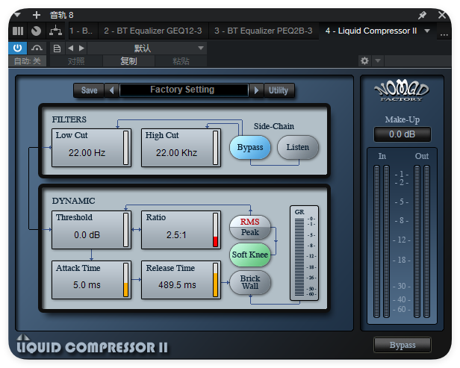This screenshot has height=368, width=460.
Task: Click the round knob icon in the header
Action: pyautogui.click(x=37, y=31)
